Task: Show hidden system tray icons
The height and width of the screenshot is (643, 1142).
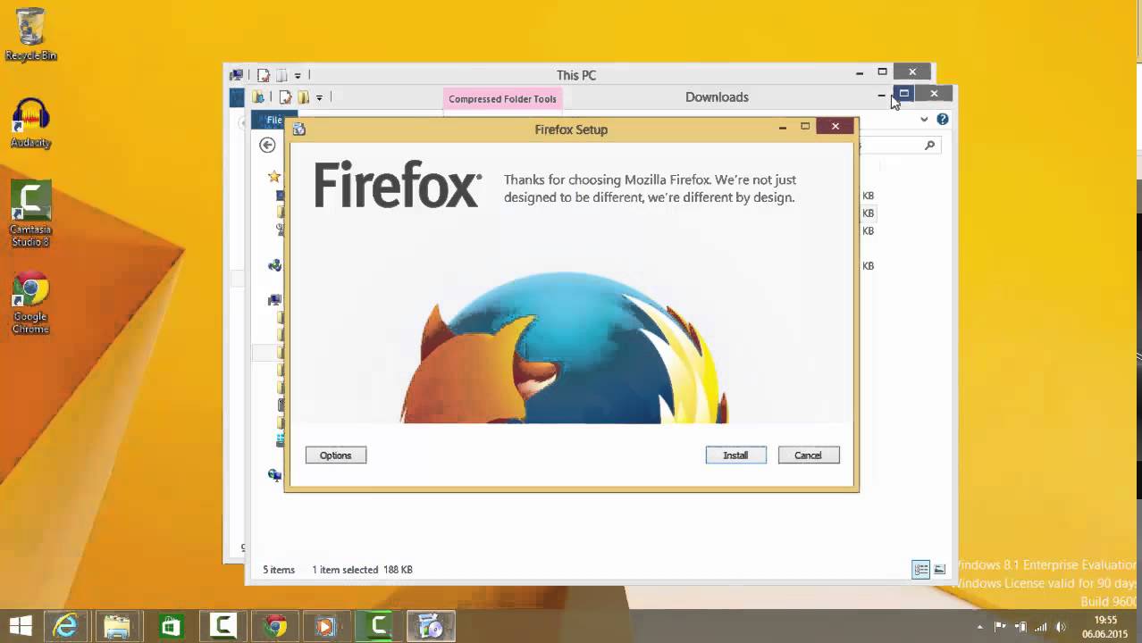Action: point(980,627)
